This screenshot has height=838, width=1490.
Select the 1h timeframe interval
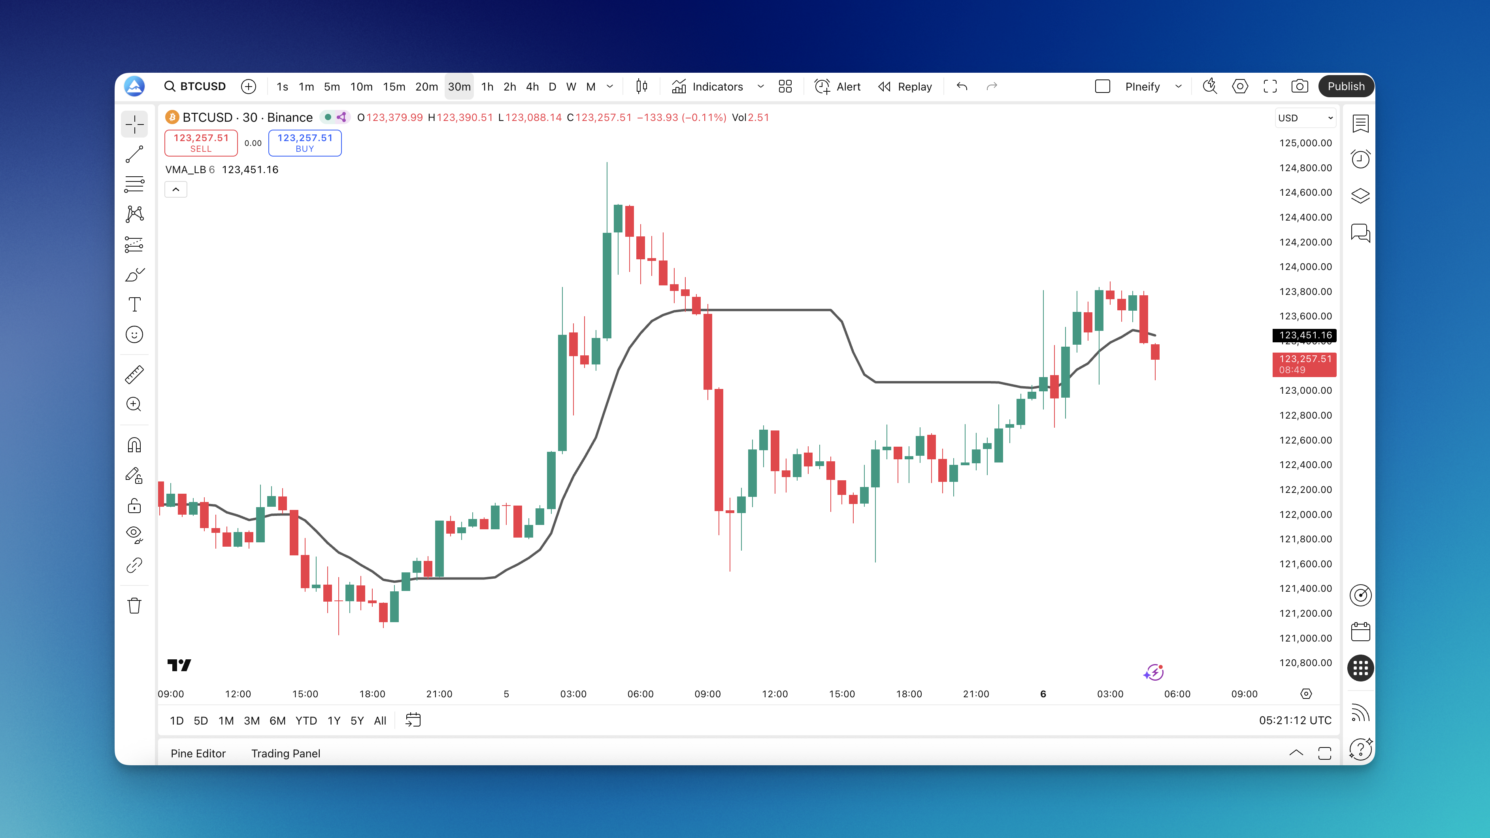pos(487,87)
